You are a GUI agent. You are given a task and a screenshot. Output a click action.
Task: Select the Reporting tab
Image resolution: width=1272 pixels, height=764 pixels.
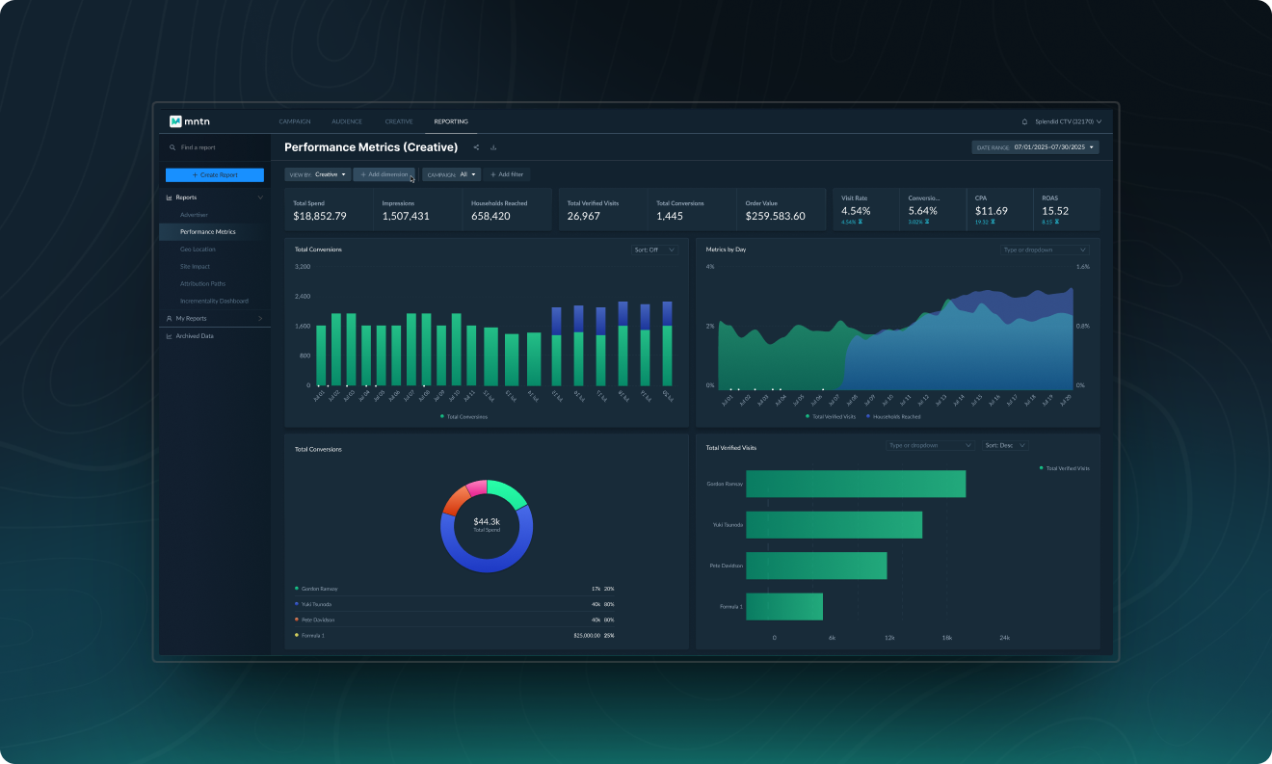tap(451, 121)
